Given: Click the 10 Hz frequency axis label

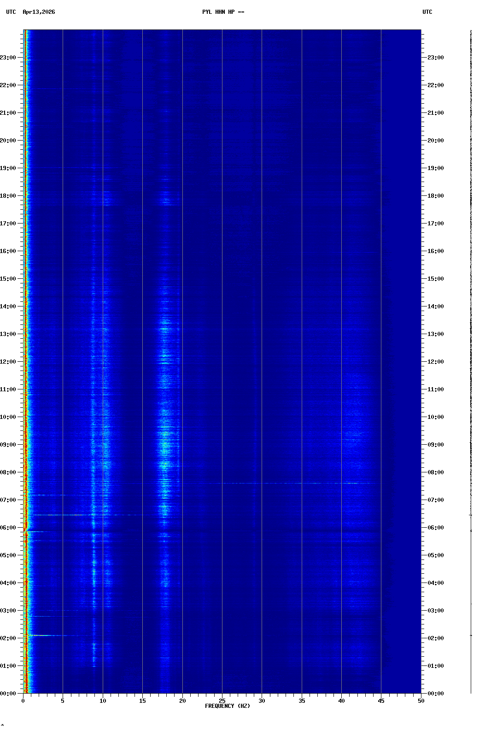Looking at the screenshot, I should pyautogui.click(x=103, y=701).
